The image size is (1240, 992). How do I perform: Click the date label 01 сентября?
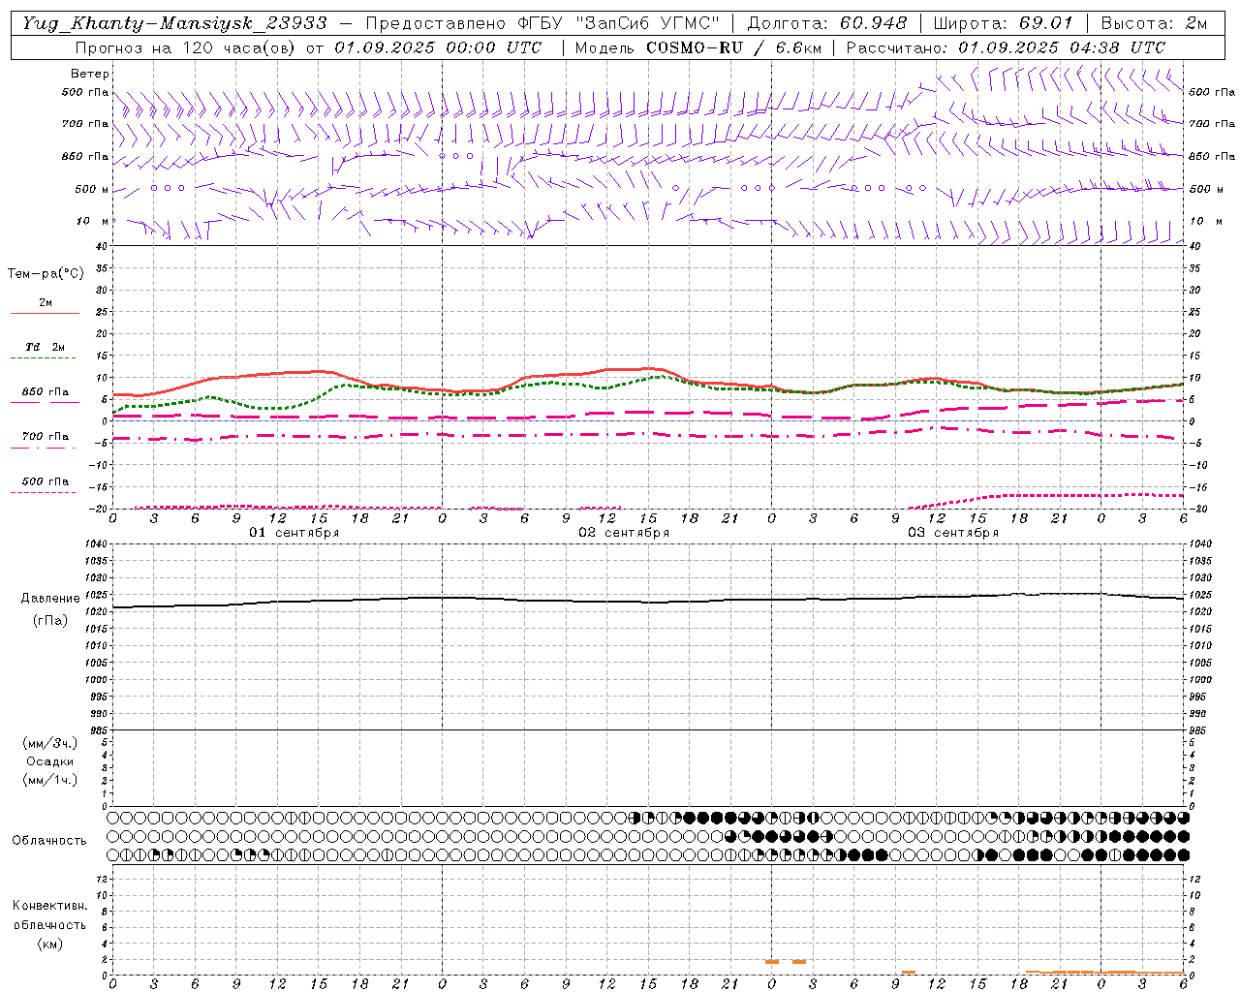[294, 533]
